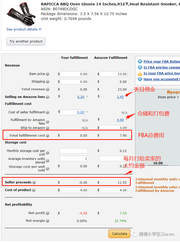180x242 pixels.
Task: Click Amazon Fulfillment Cost of product field
Action: pos(113,190)
